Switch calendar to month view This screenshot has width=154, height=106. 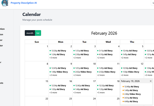[30, 33]
